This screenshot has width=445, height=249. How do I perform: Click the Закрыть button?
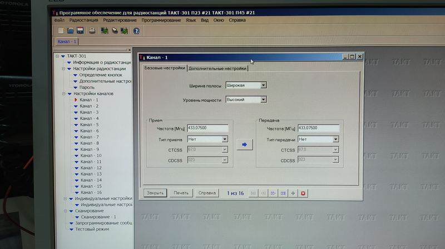[x=155, y=193]
